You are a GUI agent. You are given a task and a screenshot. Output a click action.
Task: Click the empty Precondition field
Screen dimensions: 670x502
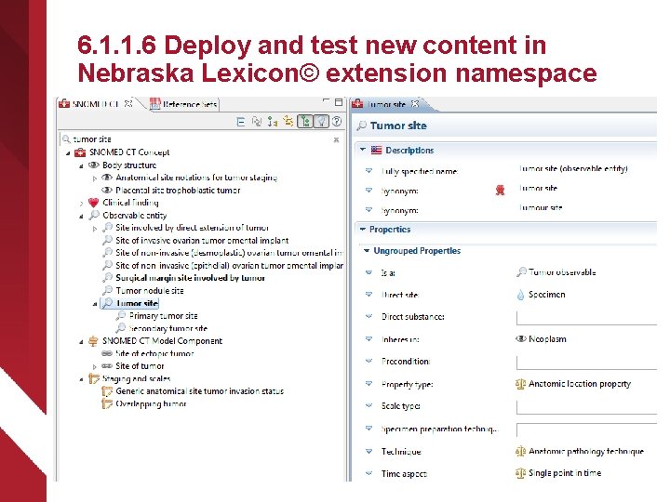[586, 362]
